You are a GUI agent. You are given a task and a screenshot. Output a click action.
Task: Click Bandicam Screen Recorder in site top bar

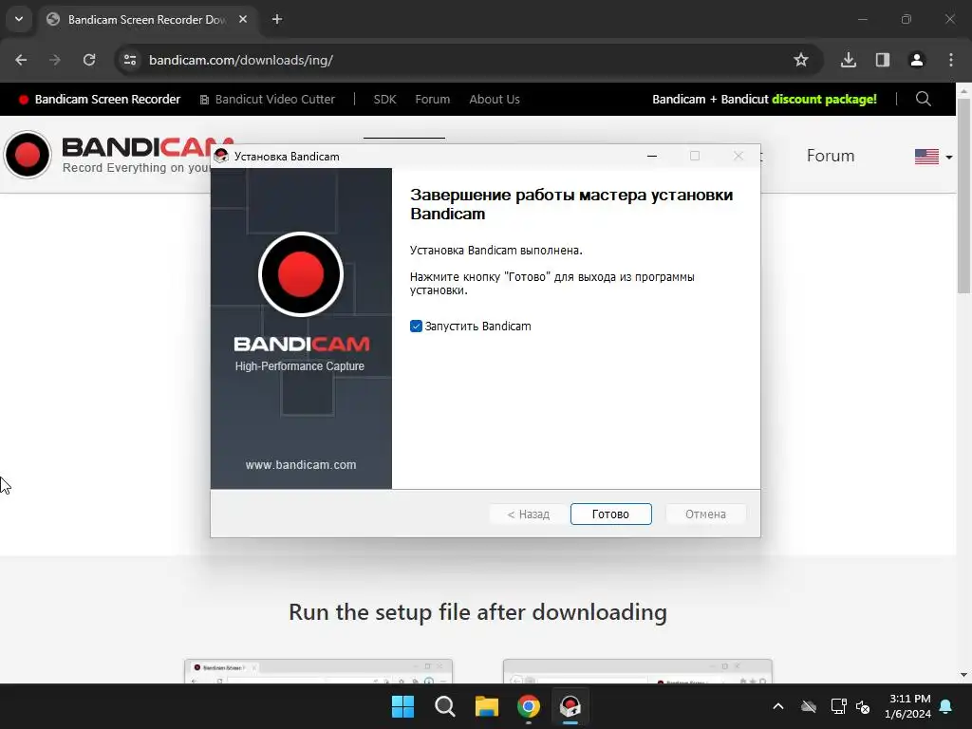pos(100,99)
